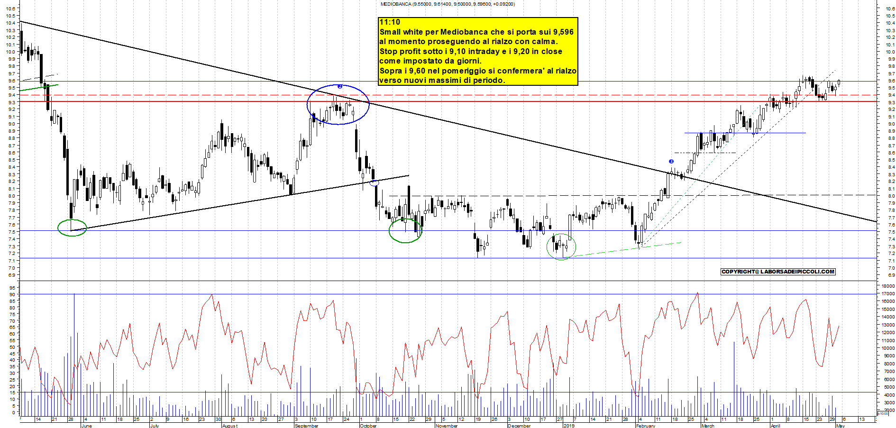Click the blue numbered '2' marker atop the blue ellipse

[x=340, y=87]
